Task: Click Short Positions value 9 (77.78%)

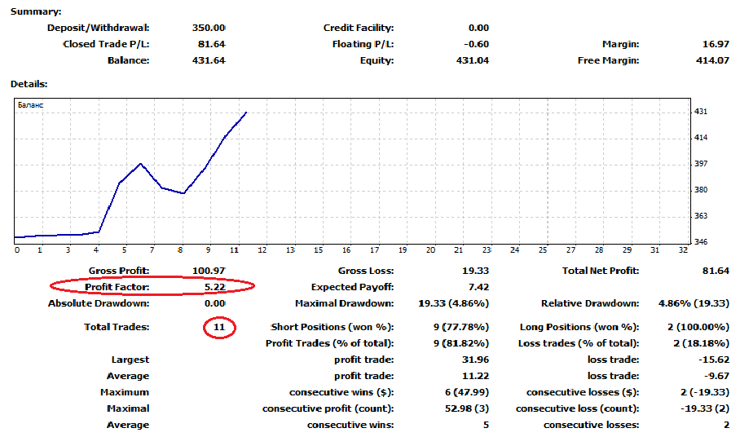Action: click(461, 327)
